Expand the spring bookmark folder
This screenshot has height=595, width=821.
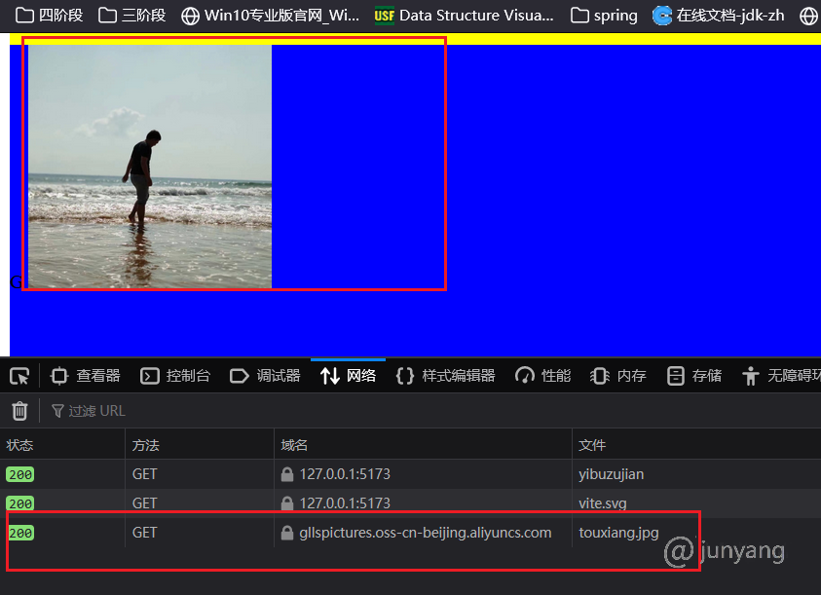coord(605,16)
